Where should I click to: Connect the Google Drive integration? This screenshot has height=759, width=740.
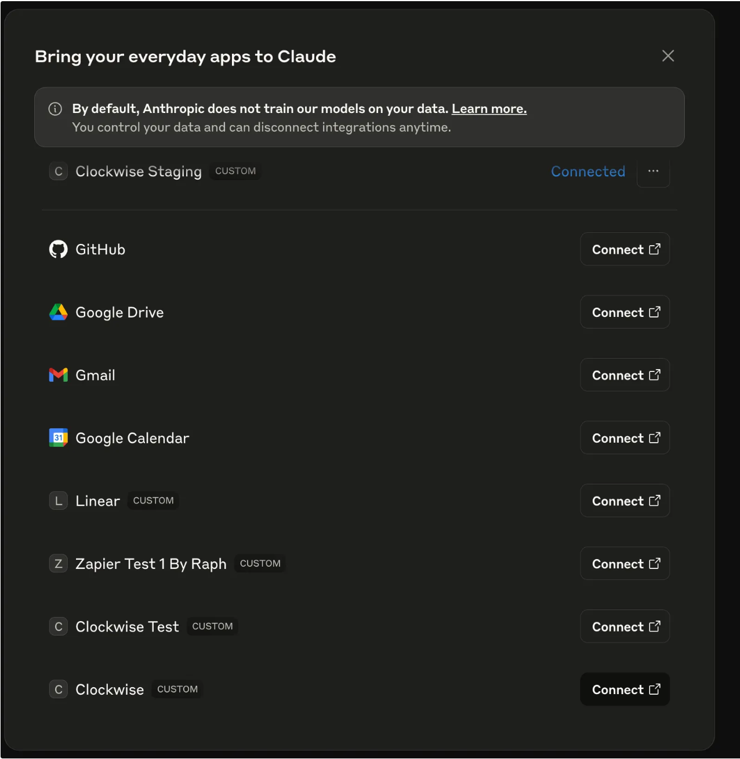point(625,312)
